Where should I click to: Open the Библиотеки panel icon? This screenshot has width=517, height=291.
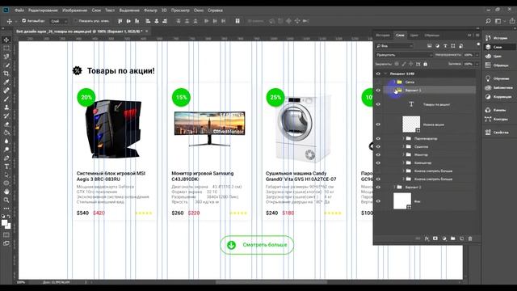coord(488,88)
